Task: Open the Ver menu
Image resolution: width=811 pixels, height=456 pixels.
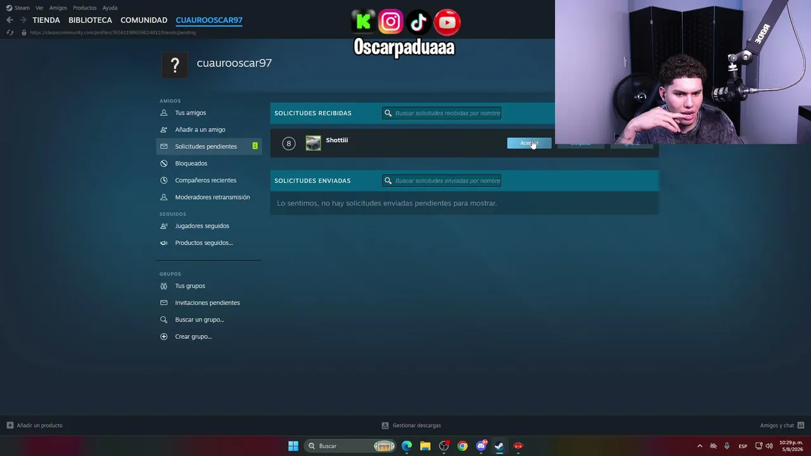Action: pos(39,8)
